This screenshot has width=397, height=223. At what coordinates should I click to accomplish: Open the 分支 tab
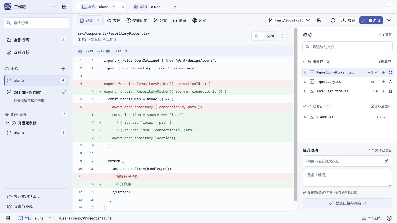click(160, 20)
